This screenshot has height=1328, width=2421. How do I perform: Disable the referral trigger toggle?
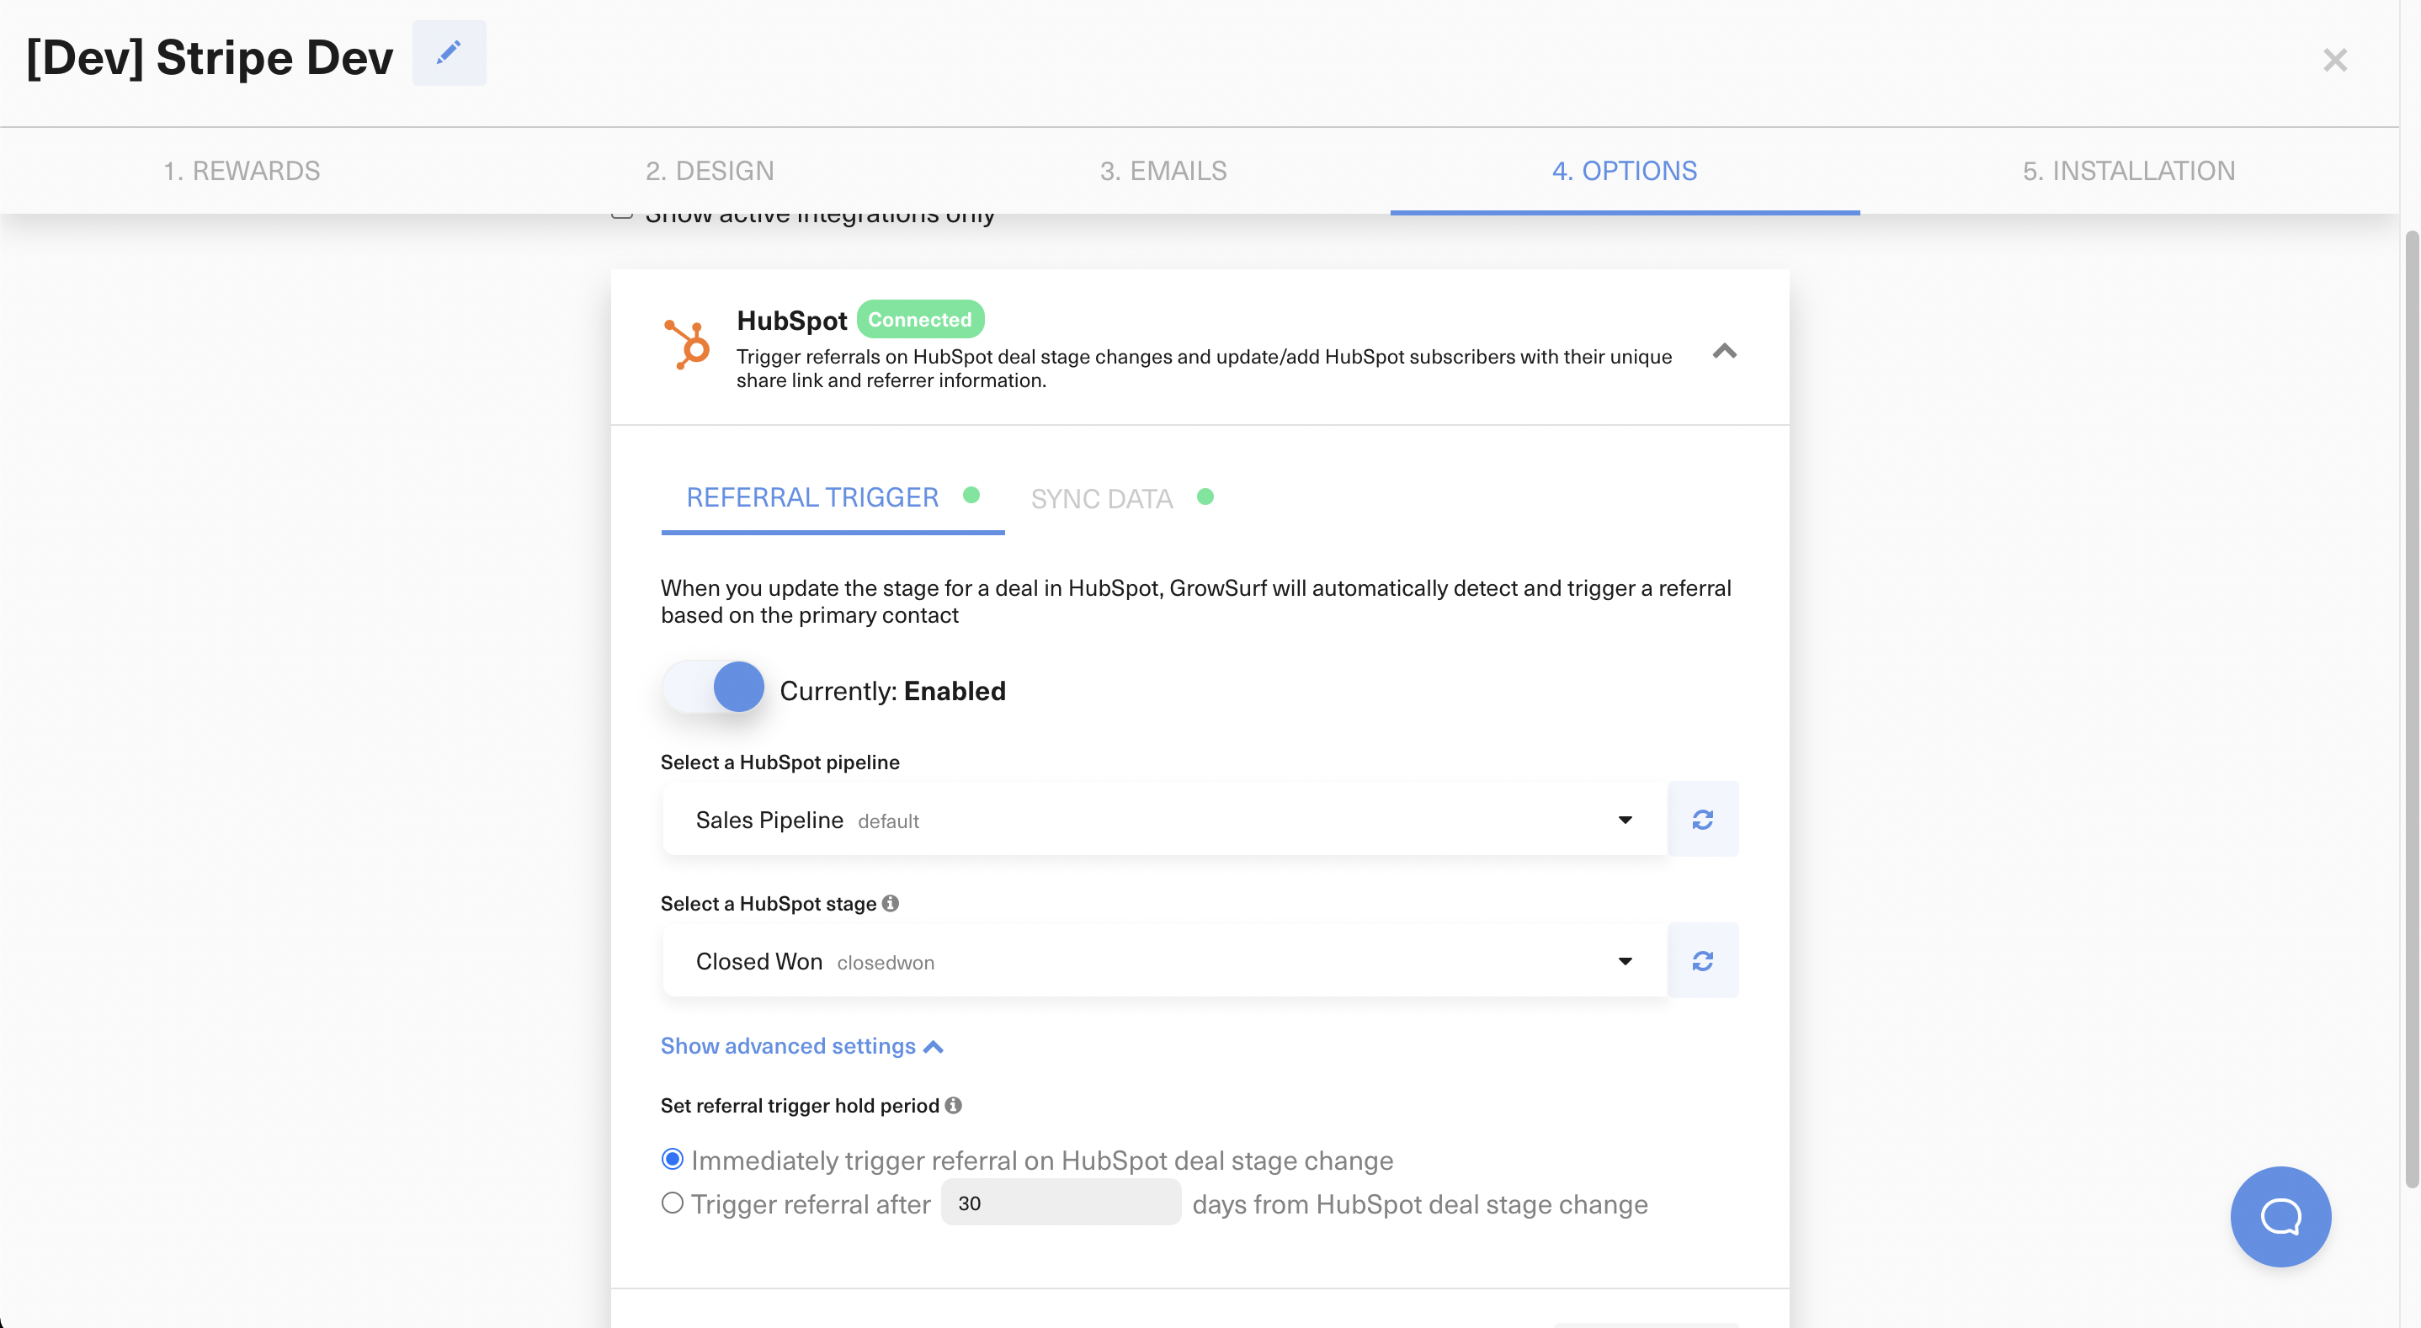pyautogui.click(x=716, y=687)
